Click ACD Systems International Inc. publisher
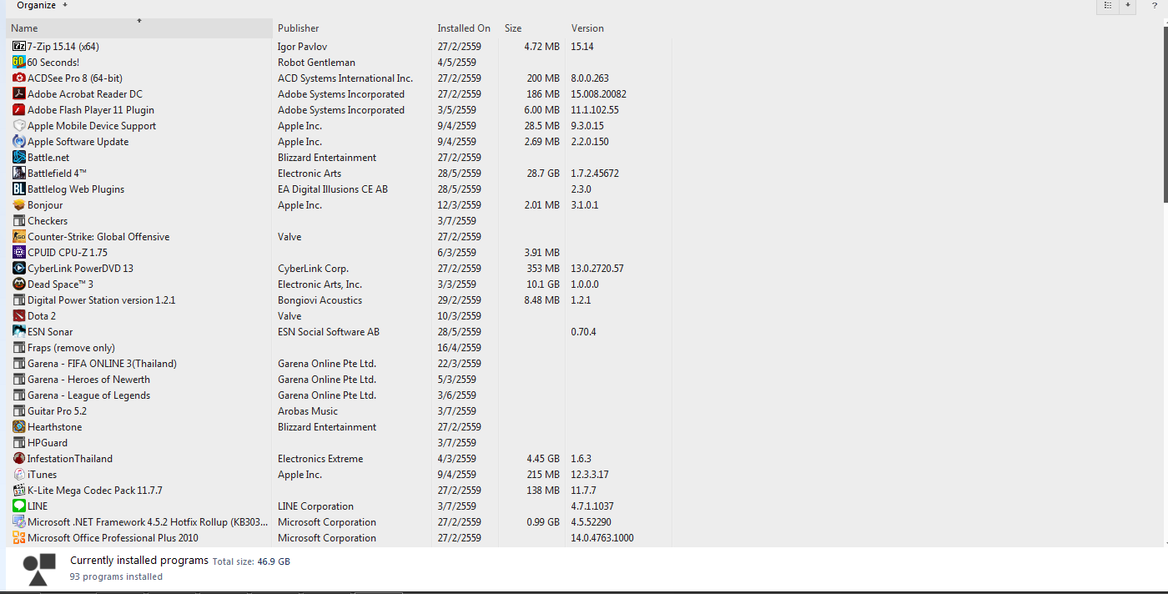The image size is (1168, 594). pos(345,78)
